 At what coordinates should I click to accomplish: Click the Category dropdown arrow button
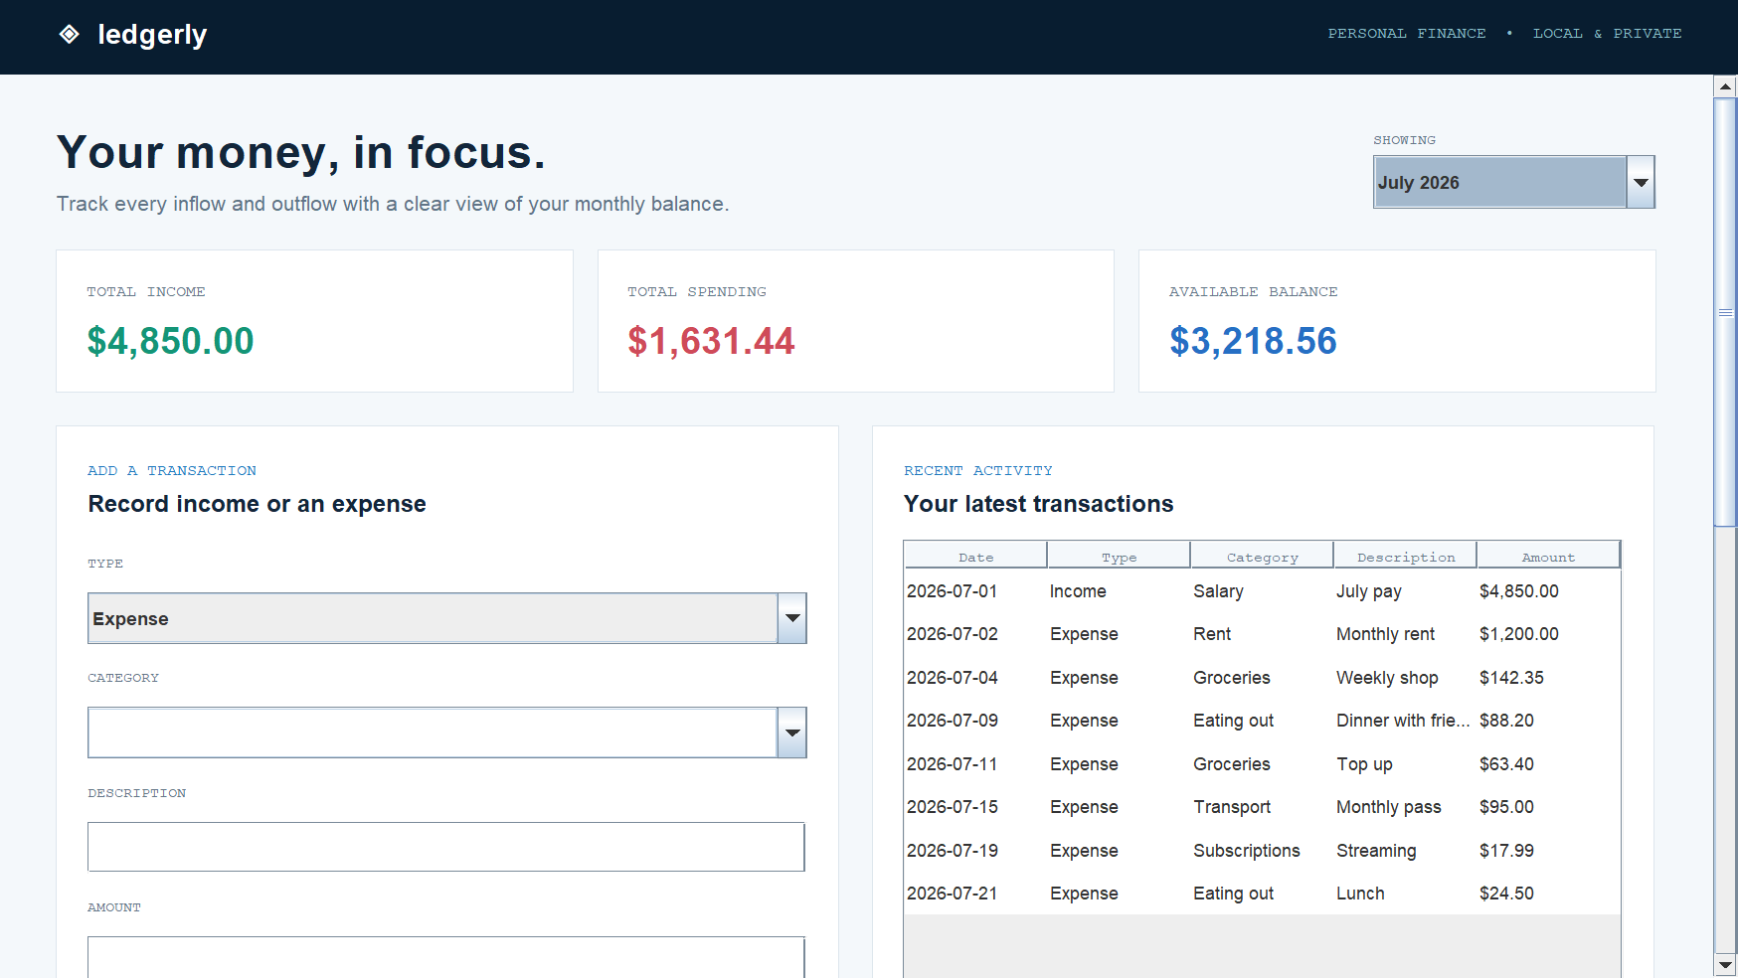pyautogui.click(x=792, y=733)
